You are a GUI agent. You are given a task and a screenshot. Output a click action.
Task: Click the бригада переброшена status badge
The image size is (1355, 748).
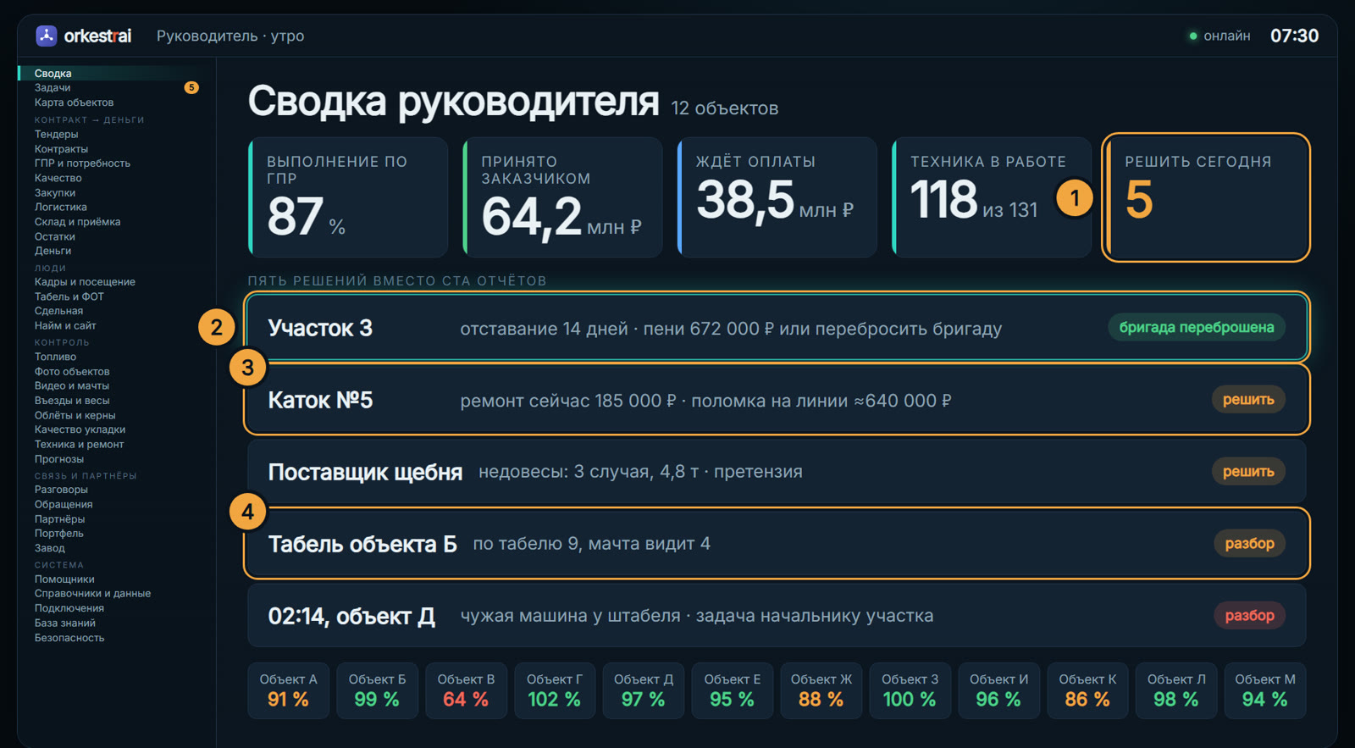(1197, 328)
